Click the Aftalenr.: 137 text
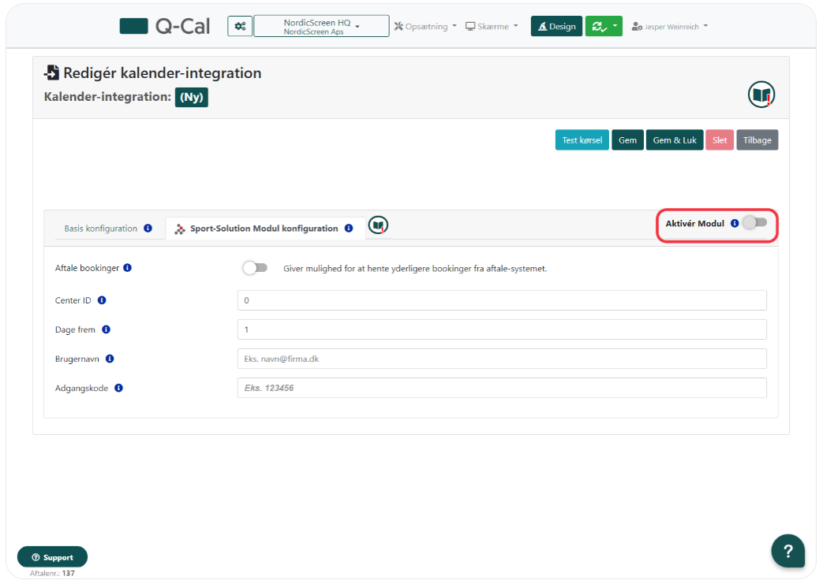 point(52,573)
